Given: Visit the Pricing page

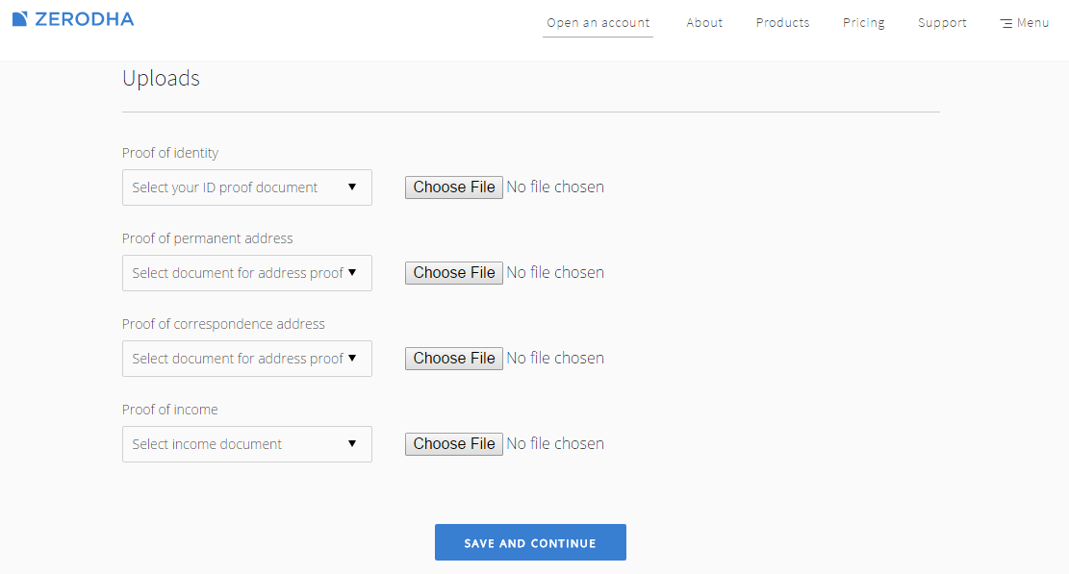Looking at the screenshot, I should (x=864, y=22).
